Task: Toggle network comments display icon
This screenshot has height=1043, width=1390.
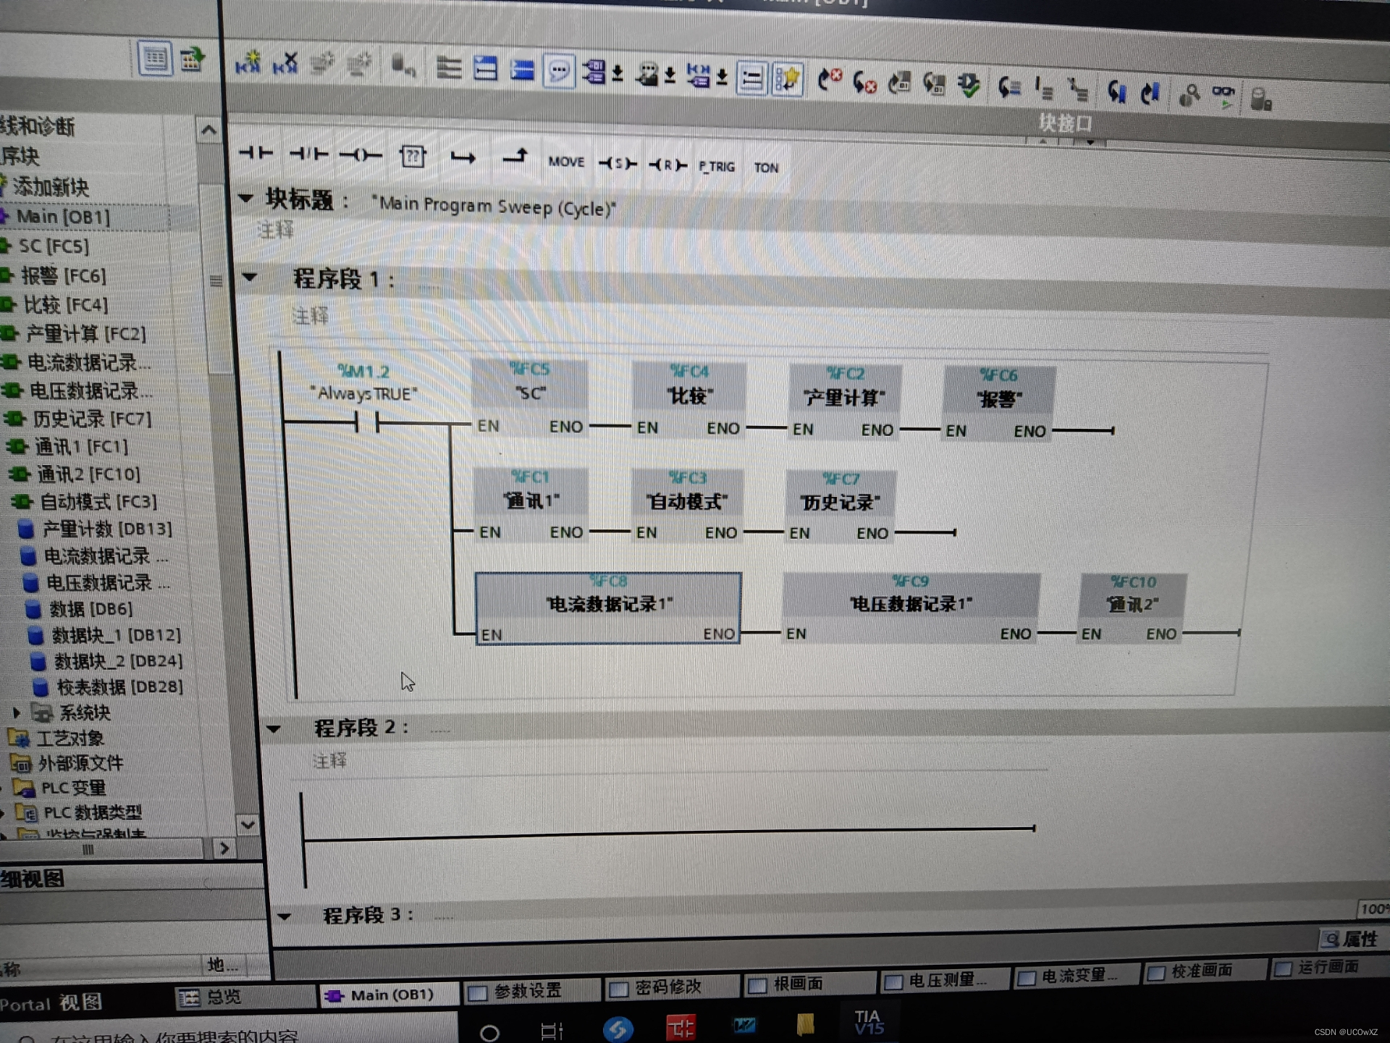Action: point(559,71)
